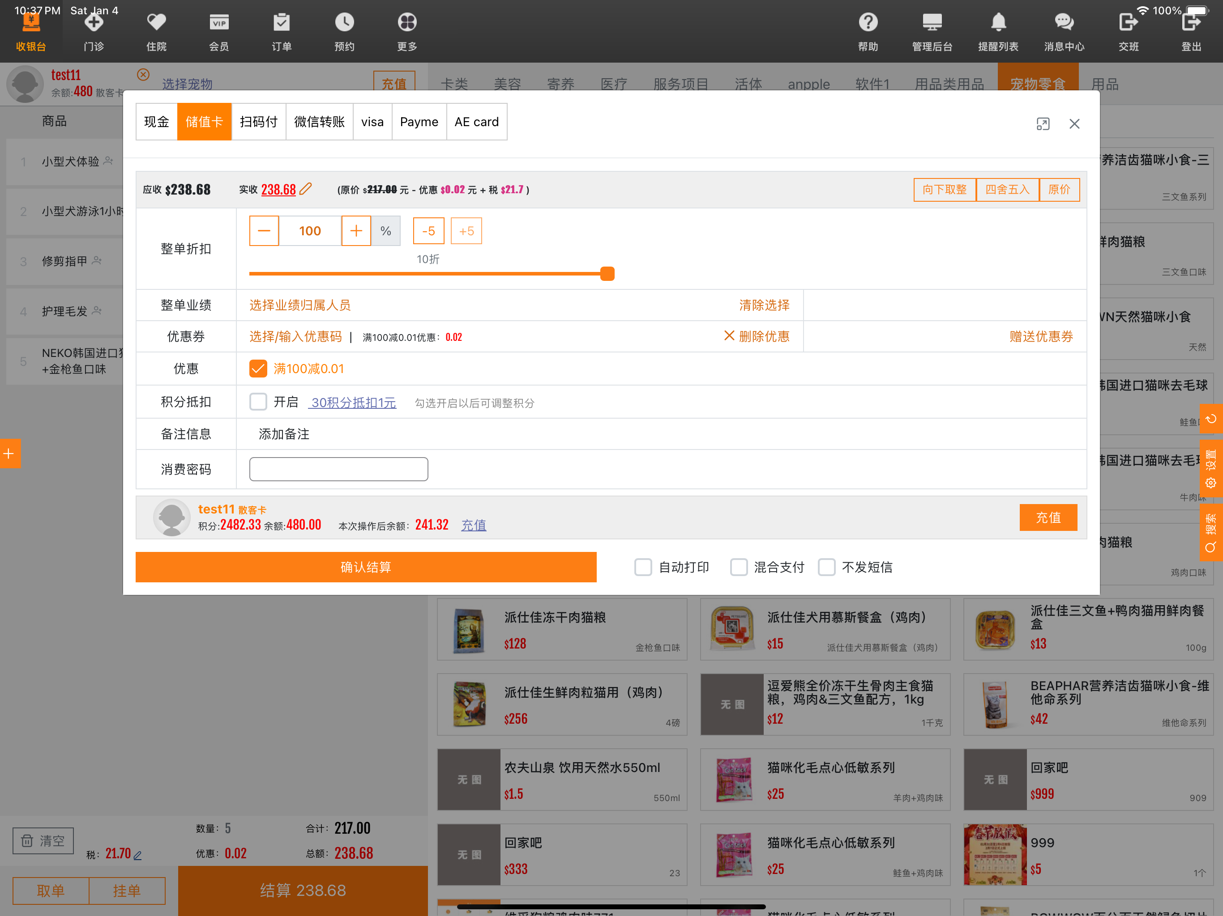Check the 不发短信 no SMS box
The height and width of the screenshot is (916, 1223).
826,567
